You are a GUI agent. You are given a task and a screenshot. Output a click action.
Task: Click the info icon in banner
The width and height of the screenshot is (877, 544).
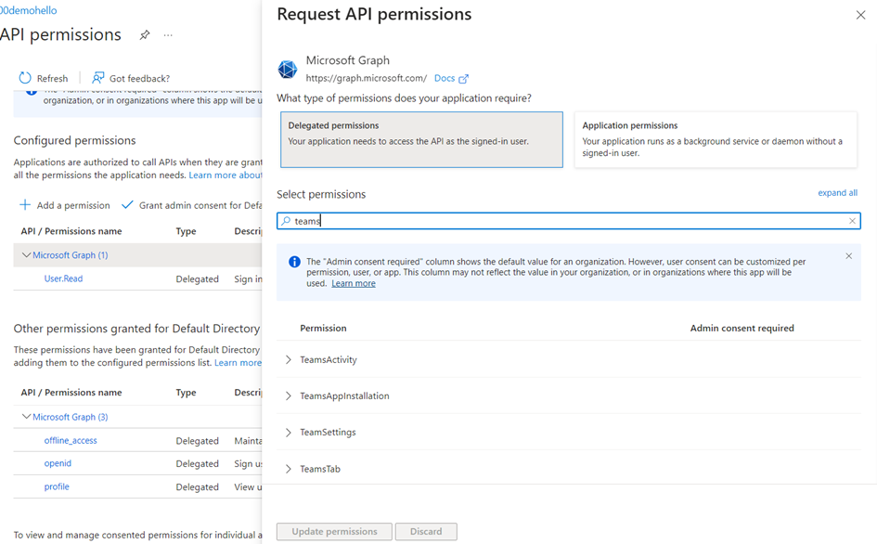(294, 262)
